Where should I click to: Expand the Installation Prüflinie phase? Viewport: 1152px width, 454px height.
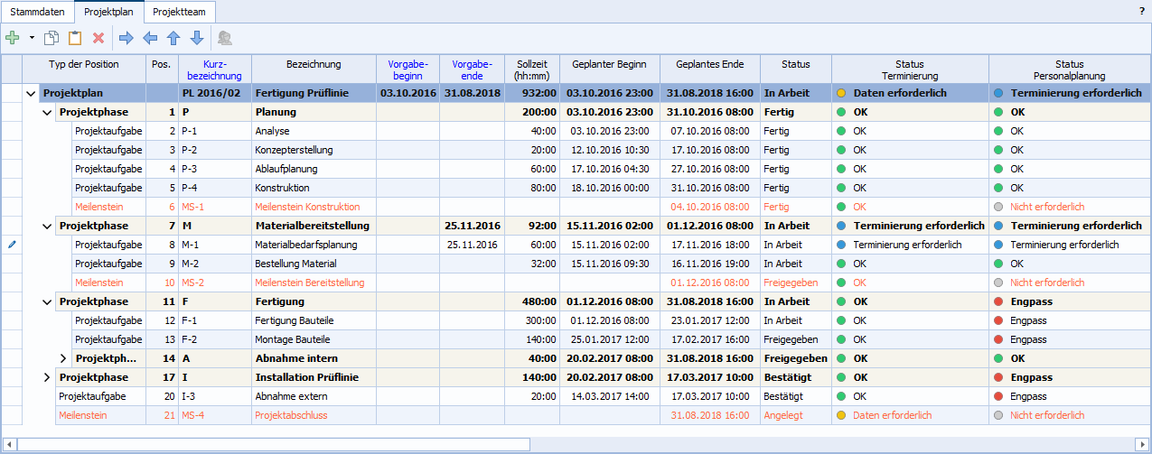coord(47,377)
